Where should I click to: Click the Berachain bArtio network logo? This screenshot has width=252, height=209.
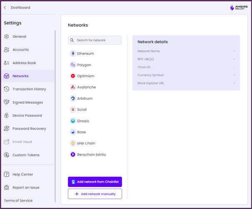pos(73,155)
